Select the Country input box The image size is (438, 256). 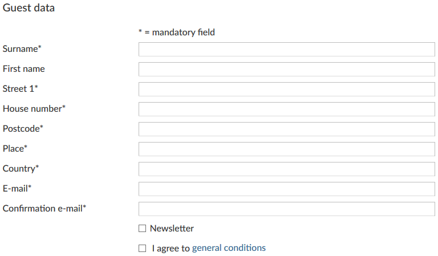point(286,169)
